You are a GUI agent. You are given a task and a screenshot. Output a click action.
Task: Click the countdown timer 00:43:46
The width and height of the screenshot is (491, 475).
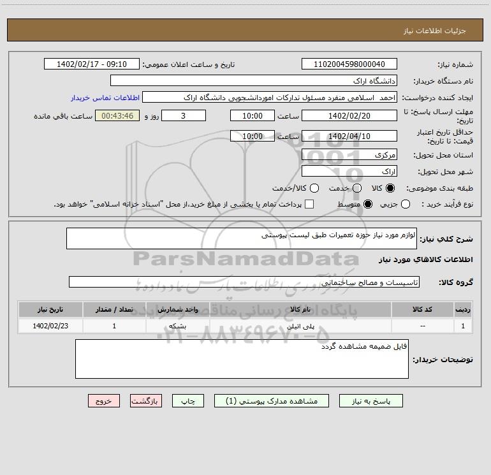coord(117,115)
